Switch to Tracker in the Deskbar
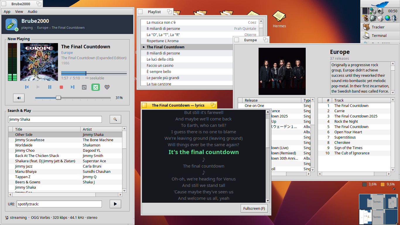The image size is (400, 225). pyautogui.click(x=380, y=27)
